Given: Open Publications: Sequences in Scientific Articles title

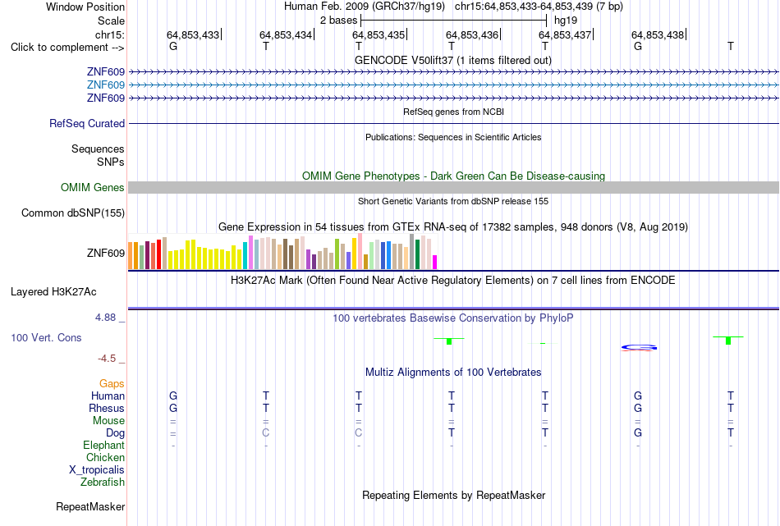Looking at the screenshot, I should [453, 137].
